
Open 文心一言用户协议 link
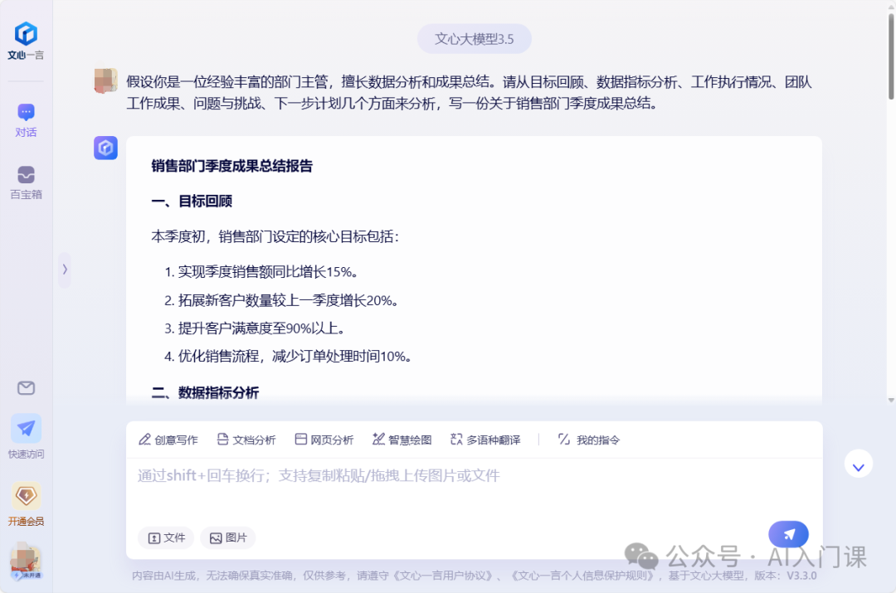(445, 576)
